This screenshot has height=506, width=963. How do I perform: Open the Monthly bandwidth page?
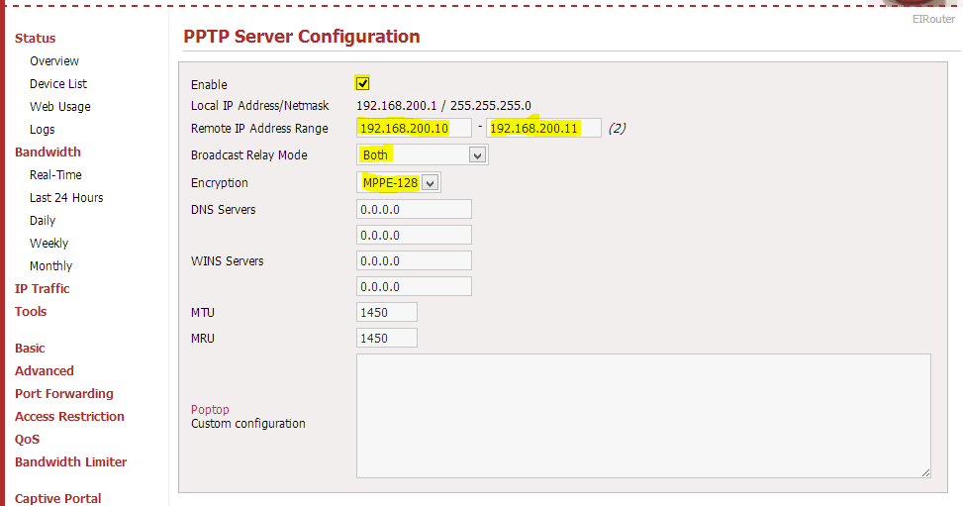[x=51, y=265]
